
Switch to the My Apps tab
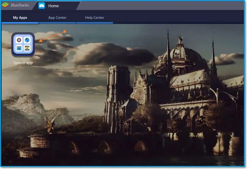click(x=20, y=18)
